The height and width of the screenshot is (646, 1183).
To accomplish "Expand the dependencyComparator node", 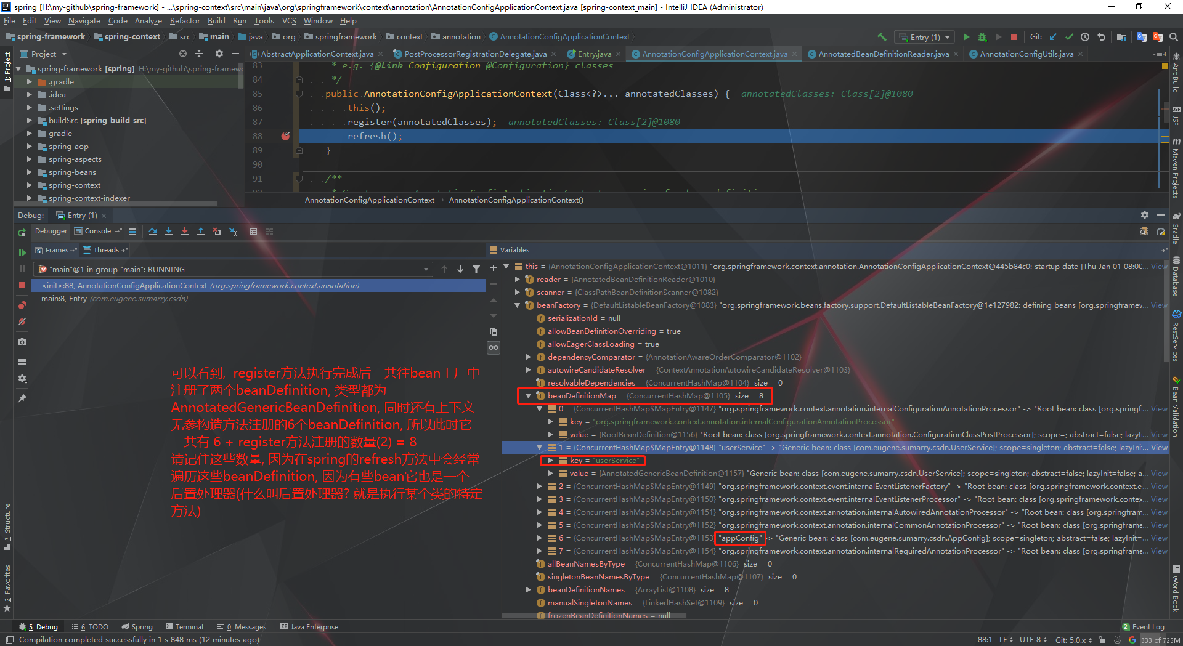I will click(x=529, y=357).
